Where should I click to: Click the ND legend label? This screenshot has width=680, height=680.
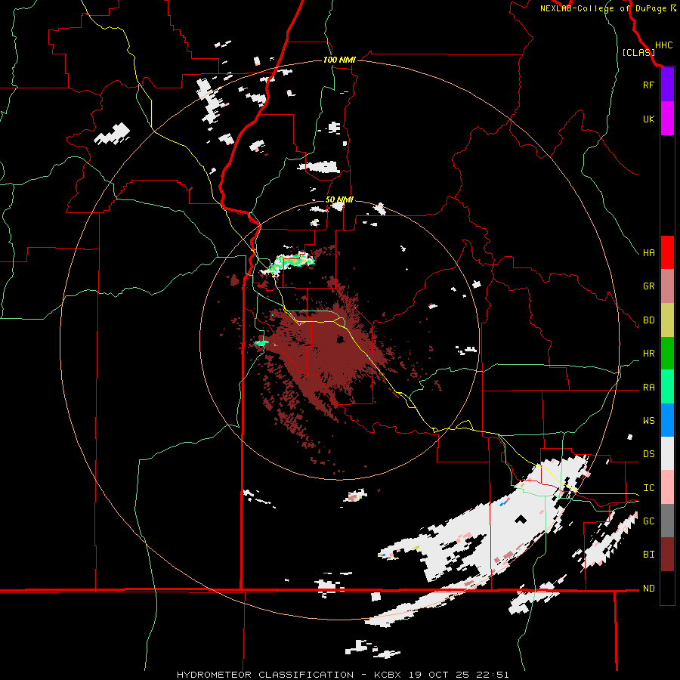point(648,589)
